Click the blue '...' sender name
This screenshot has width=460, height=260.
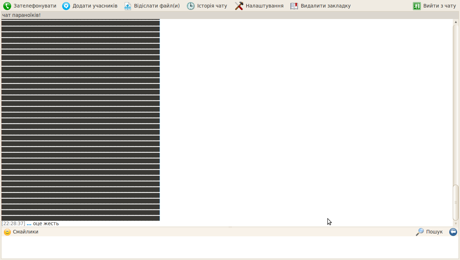tap(29, 224)
